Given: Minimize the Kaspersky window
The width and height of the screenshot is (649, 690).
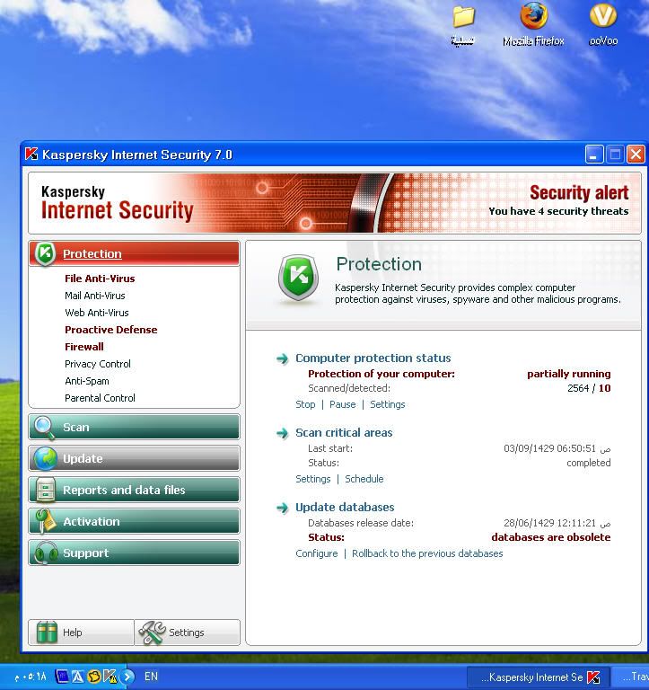Looking at the screenshot, I should [593, 155].
